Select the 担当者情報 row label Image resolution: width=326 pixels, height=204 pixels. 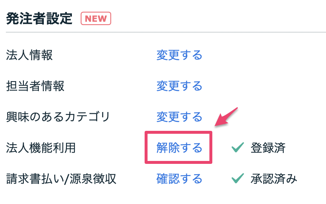pyautogui.click(x=35, y=86)
